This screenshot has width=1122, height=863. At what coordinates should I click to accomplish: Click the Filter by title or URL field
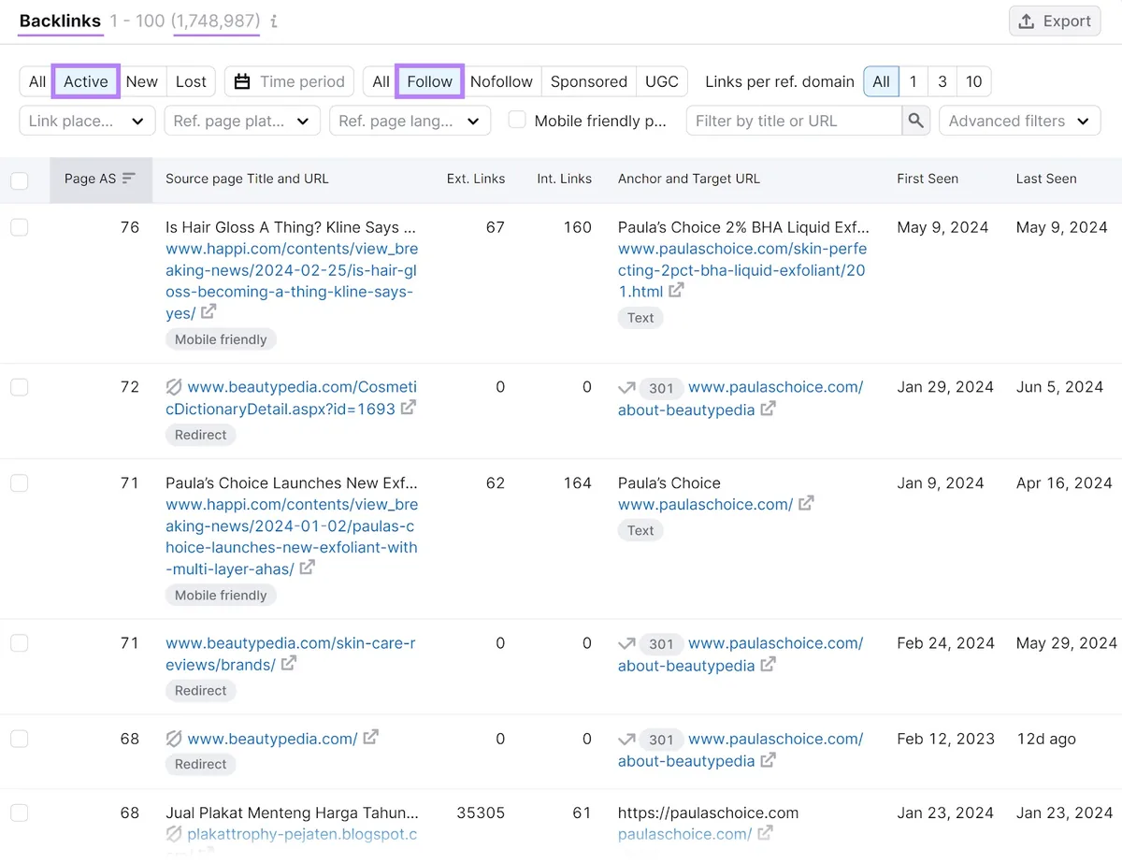[794, 121]
